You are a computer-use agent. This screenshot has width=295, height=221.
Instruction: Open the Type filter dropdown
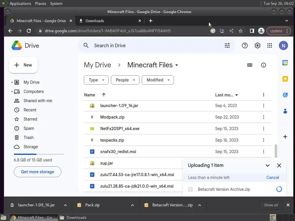pos(96,80)
